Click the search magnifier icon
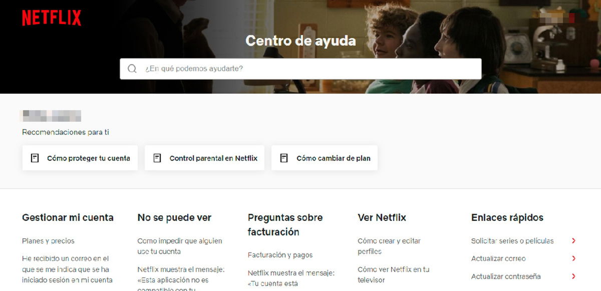Viewport: 601px width, 291px height. (133, 69)
